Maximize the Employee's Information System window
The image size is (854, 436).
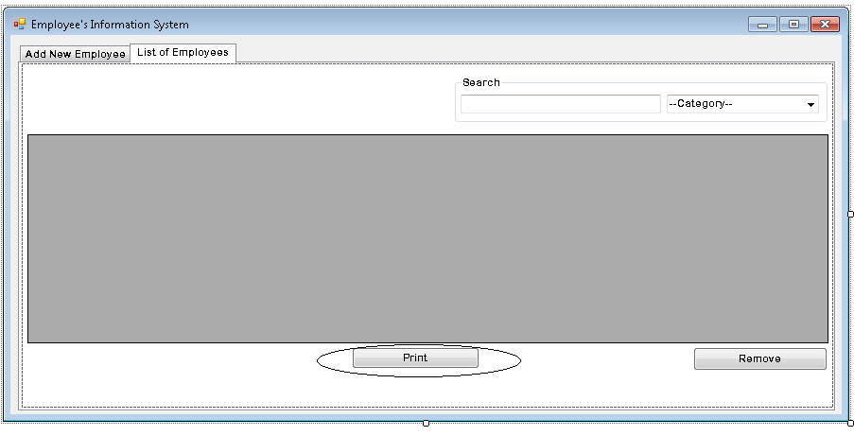[793, 25]
